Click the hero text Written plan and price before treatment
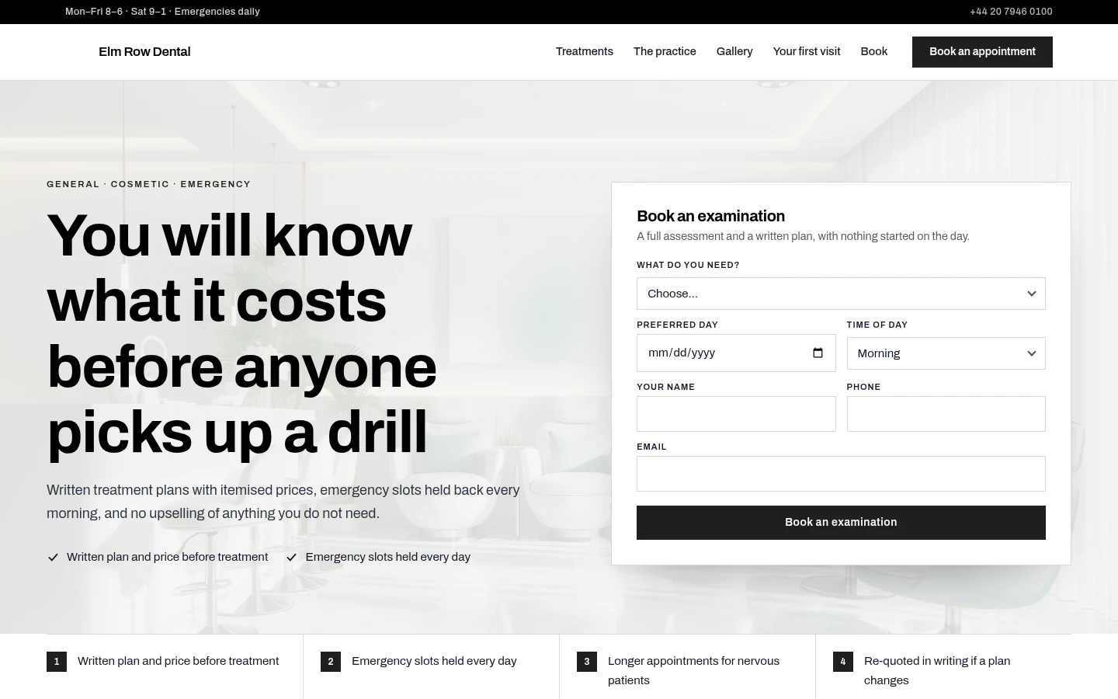This screenshot has height=699, width=1118. point(167,557)
